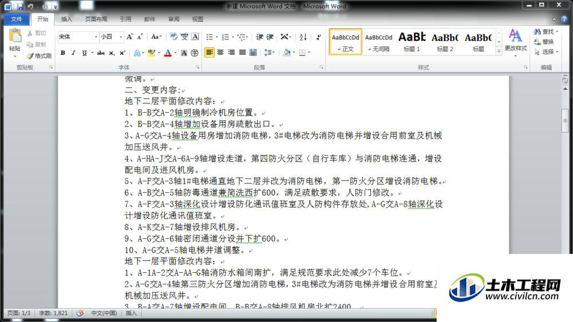Select the Format Painter brush
The height and width of the screenshot is (322, 573).
tap(30, 56)
